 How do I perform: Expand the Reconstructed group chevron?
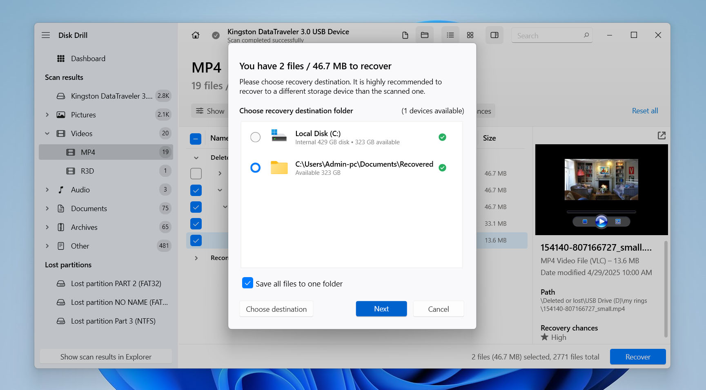click(x=196, y=258)
